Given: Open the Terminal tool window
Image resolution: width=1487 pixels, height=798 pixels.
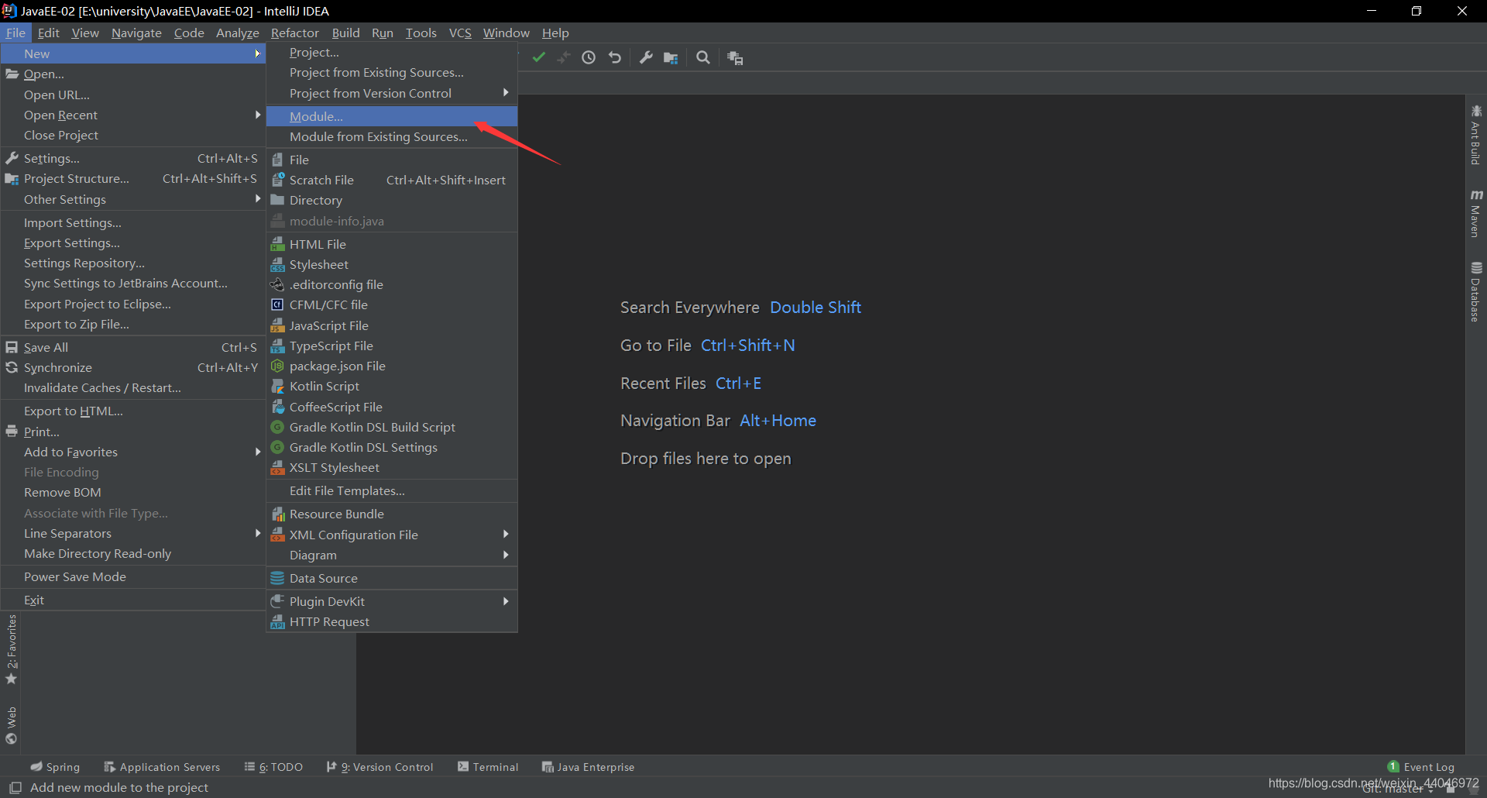Looking at the screenshot, I should coord(488,767).
